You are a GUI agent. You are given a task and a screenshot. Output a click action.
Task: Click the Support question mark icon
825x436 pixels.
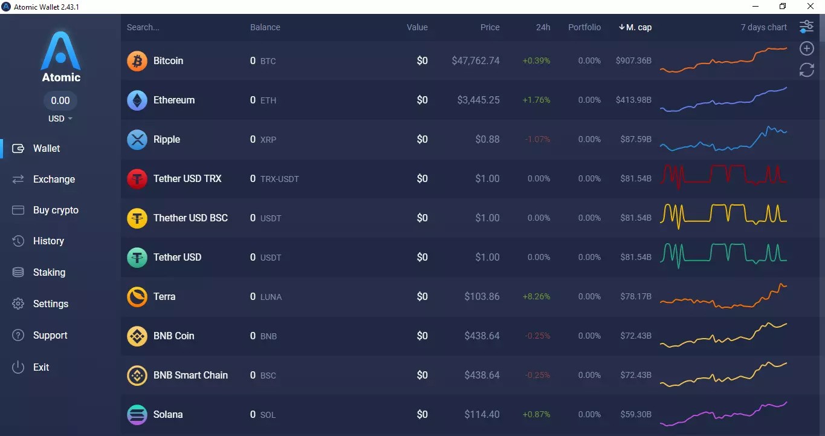click(x=18, y=335)
